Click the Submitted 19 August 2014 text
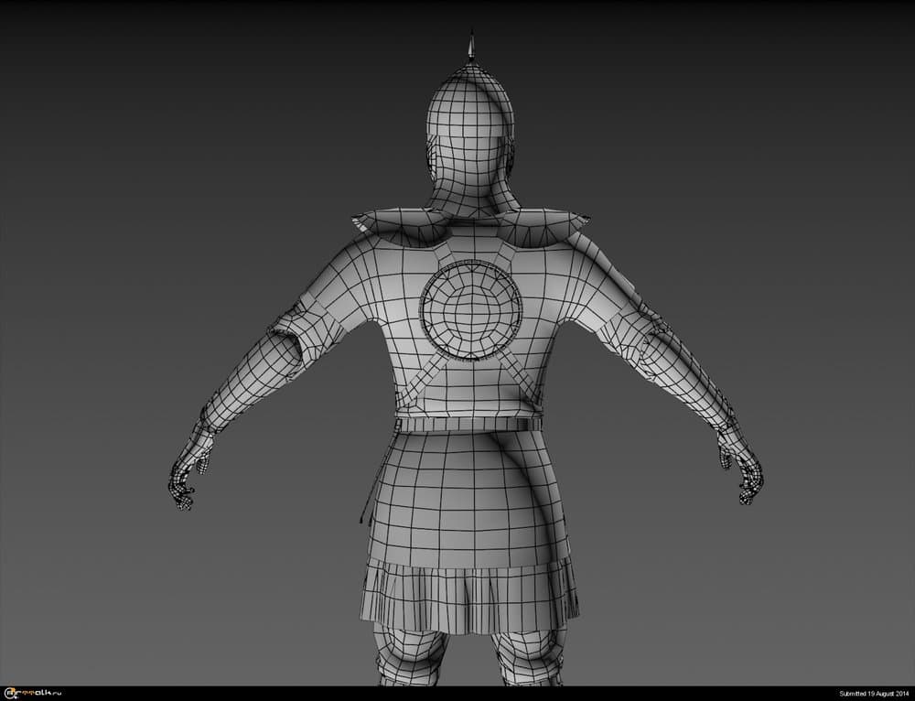Image resolution: width=915 pixels, height=701 pixels. click(x=874, y=694)
